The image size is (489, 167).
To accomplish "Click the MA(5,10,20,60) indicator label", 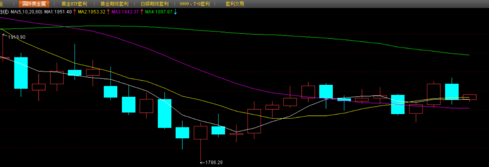I will [27, 12].
